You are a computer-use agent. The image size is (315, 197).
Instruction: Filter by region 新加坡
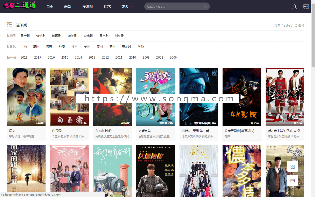tap(127, 47)
